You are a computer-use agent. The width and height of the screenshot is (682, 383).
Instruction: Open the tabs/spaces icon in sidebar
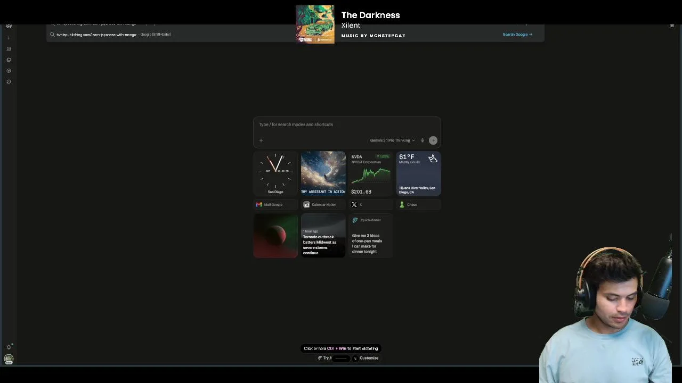(x=9, y=60)
